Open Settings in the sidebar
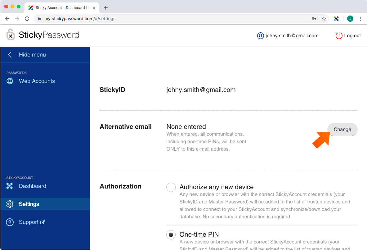Image resolution: width=367 pixels, height=250 pixels. click(45, 204)
